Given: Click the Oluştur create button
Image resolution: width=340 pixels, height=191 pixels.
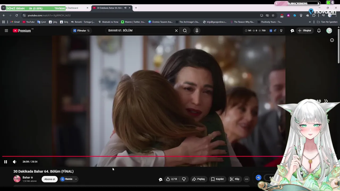Looking at the screenshot, I should [x=304, y=31].
